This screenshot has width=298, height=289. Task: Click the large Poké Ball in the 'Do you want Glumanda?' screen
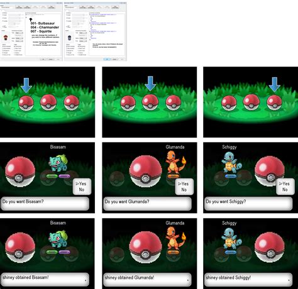click(x=145, y=172)
